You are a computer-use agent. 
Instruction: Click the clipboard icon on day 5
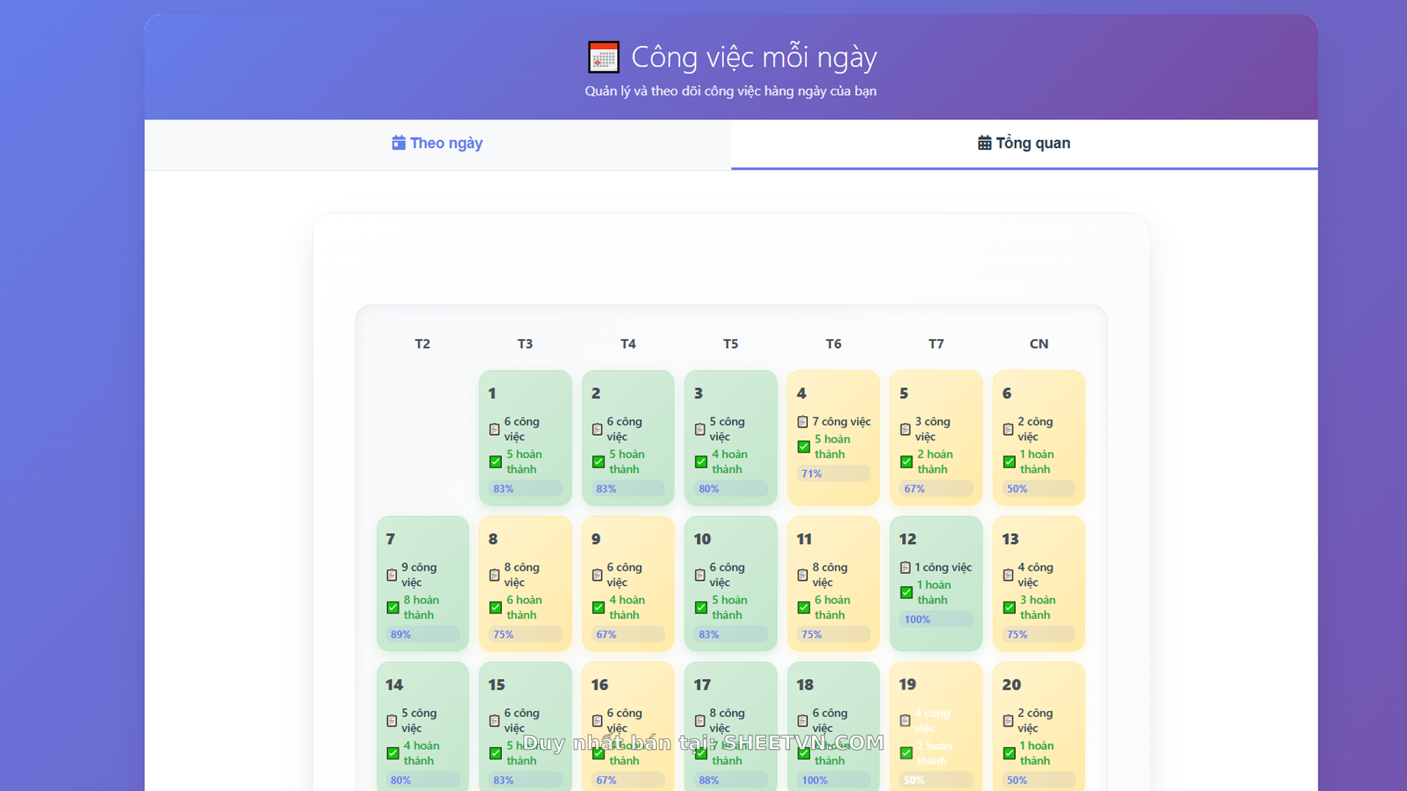pos(905,429)
